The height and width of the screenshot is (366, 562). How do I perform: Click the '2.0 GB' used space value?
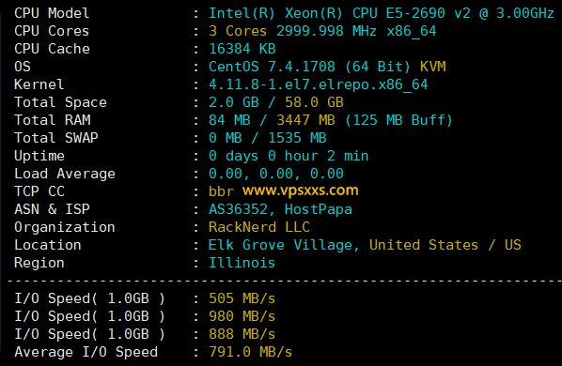234,102
